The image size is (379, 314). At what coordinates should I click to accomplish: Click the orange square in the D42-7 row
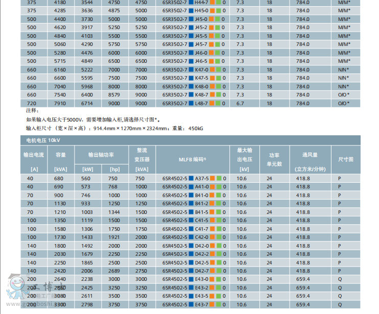(x=212, y=271)
